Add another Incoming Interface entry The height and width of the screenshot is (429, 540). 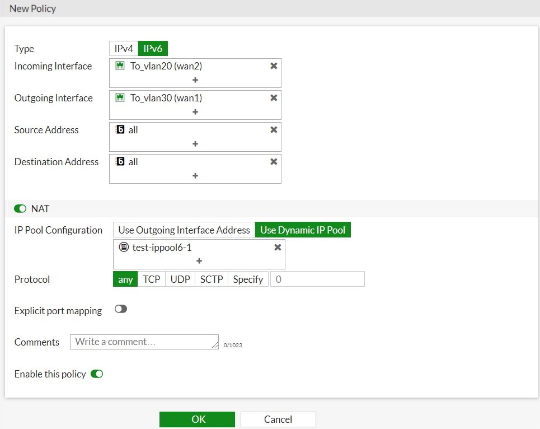(195, 80)
